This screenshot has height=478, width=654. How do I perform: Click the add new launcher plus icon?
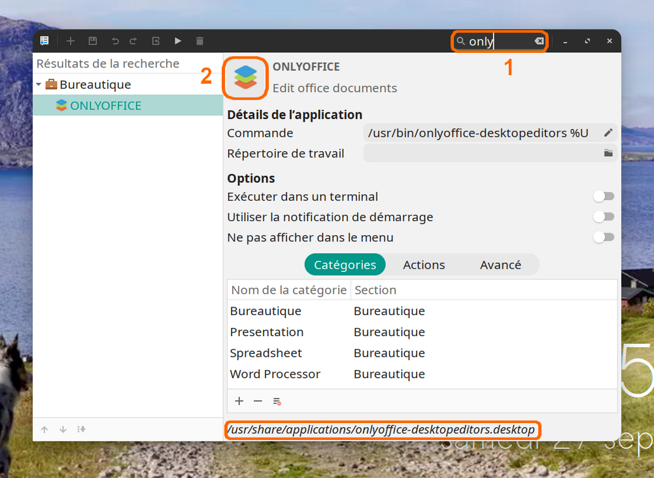71,41
